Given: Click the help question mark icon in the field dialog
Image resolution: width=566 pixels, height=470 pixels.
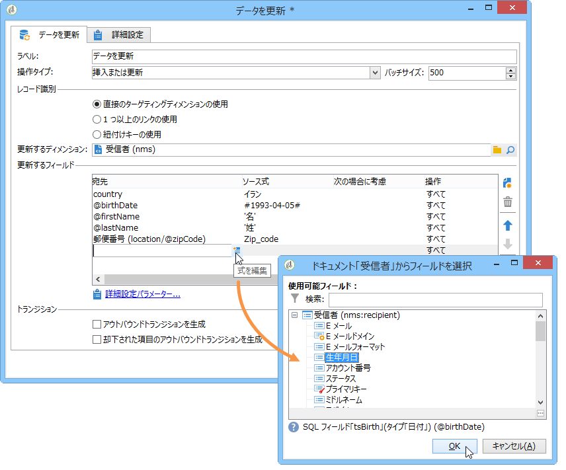Looking at the screenshot, I should pyautogui.click(x=294, y=427).
